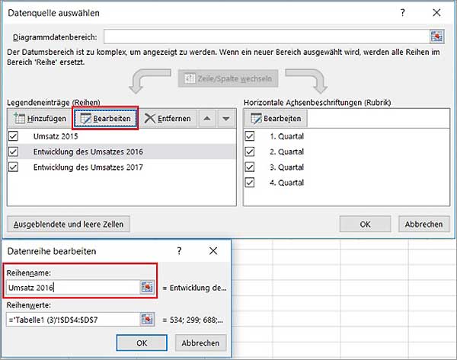This screenshot has width=457, height=360.
Task: Select the 3. Quartal axis label
Action: point(287,167)
